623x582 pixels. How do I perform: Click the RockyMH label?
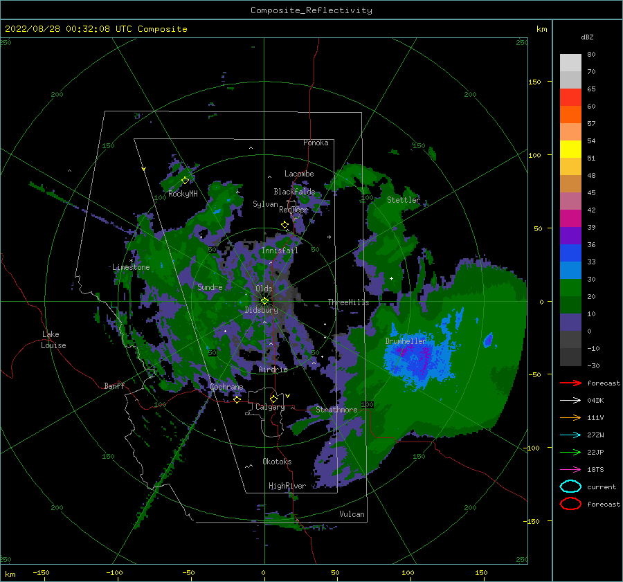tap(183, 194)
